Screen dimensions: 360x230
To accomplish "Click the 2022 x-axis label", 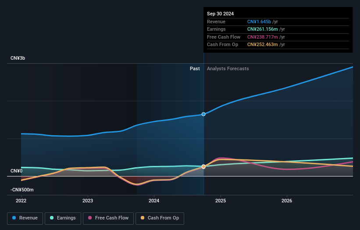I will click(x=21, y=201).
